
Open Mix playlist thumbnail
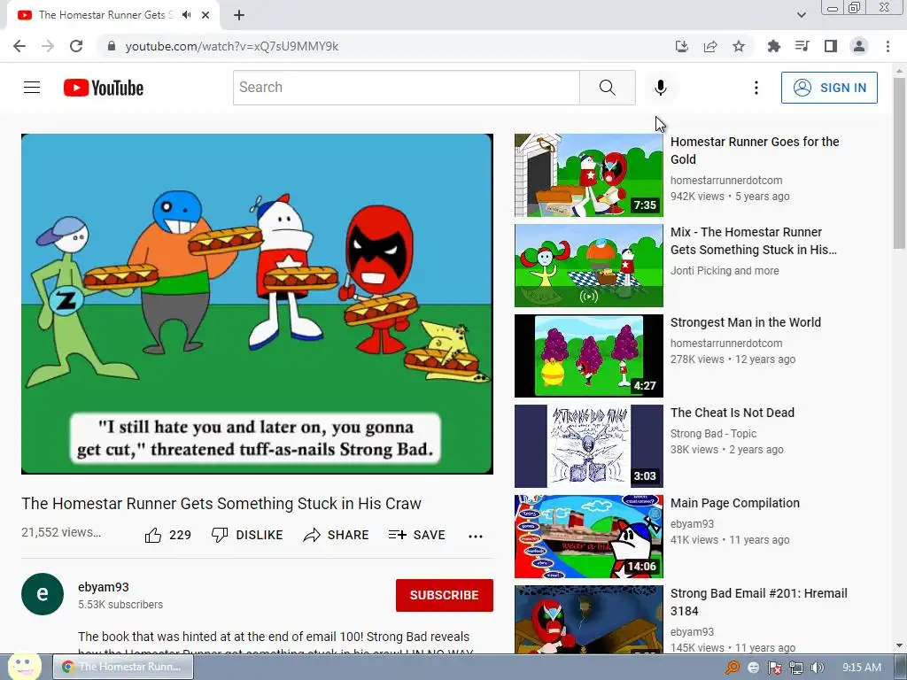tap(589, 266)
